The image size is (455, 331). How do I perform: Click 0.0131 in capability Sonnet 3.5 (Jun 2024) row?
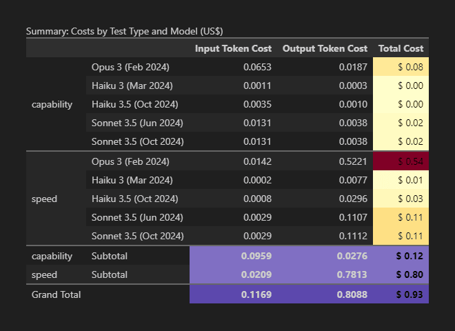tap(257, 123)
